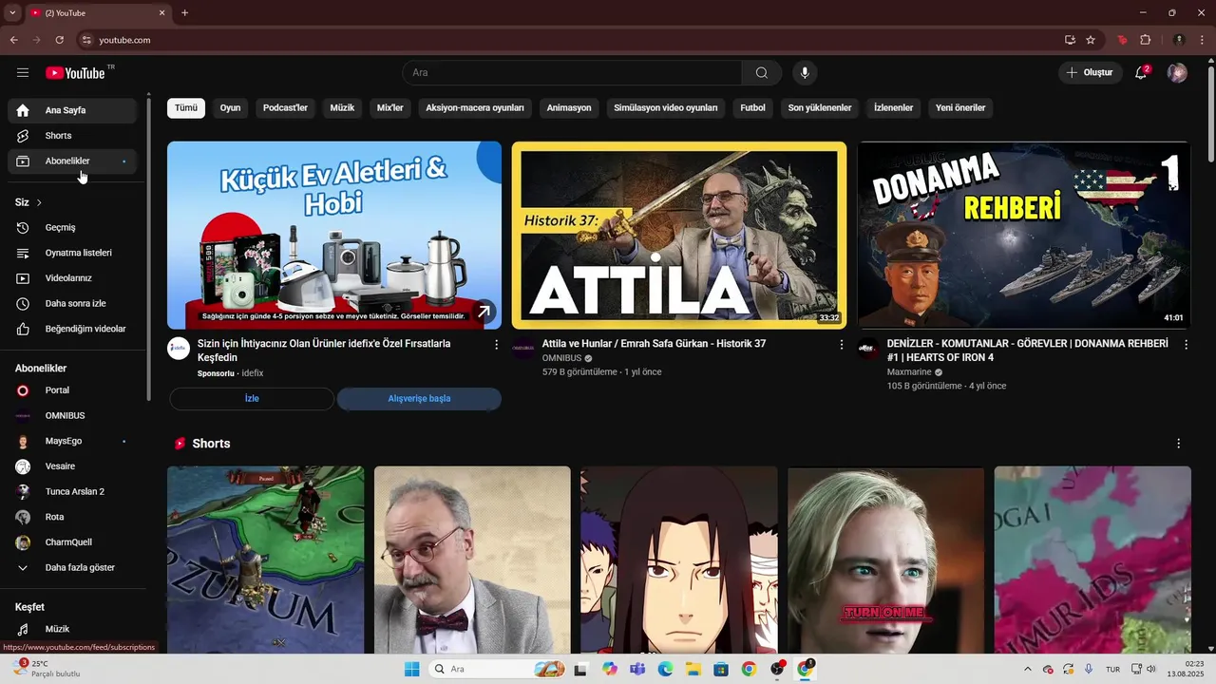Image resolution: width=1216 pixels, height=684 pixels.
Task: Click Alışverişe başla button
Action: (x=419, y=399)
